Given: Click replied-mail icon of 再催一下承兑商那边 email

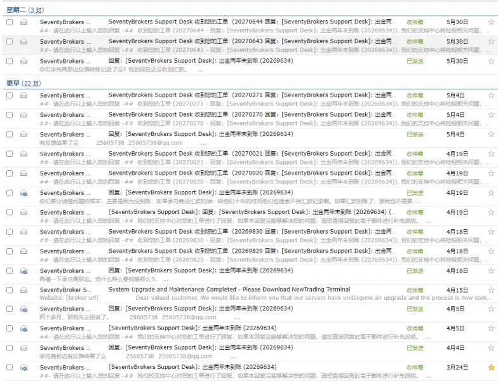Looking at the screenshot, I should (x=24, y=271).
